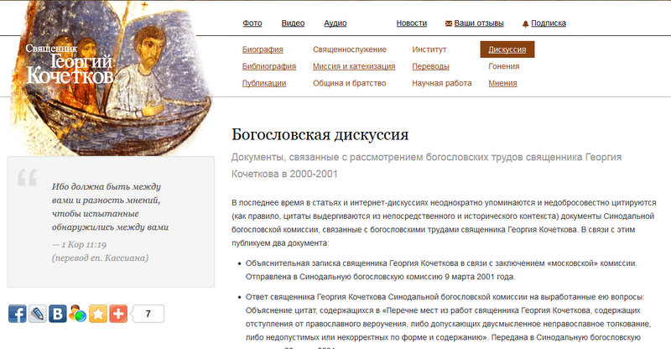Select Священнослужение menu item
Image resolution: width=671 pixels, height=349 pixels.
click(349, 49)
